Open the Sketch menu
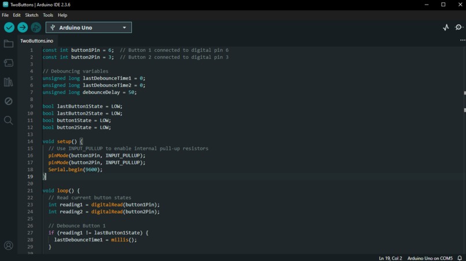466x261 pixels. (x=31, y=15)
